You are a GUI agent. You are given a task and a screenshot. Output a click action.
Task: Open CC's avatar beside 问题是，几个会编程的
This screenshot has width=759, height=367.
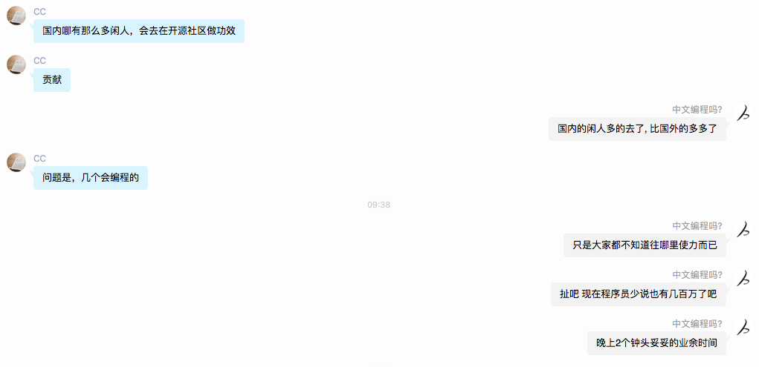pyautogui.click(x=16, y=162)
